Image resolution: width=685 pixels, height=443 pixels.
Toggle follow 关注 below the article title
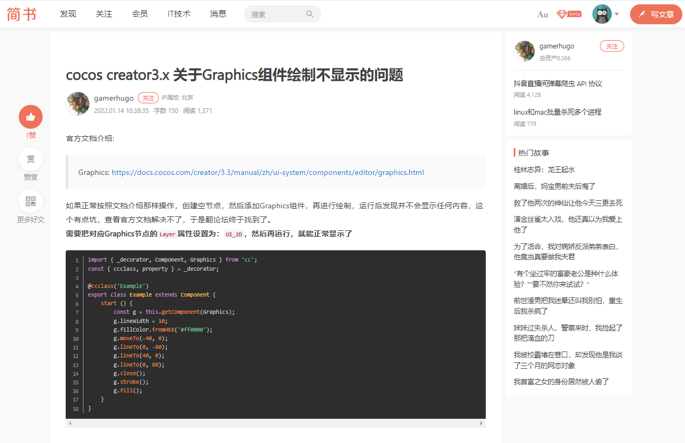[x=148, y=97]
